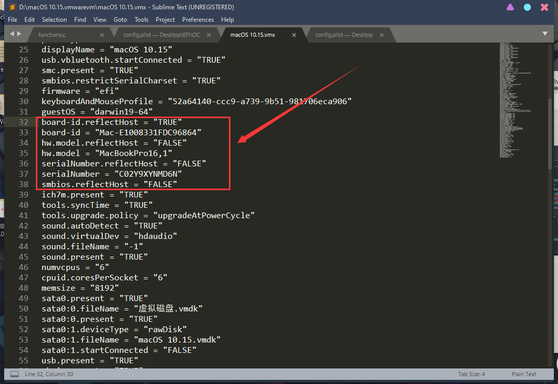The height and width of the screenshot is (384, 558).
Task: Click the previous tab left arrow
Action: (12, 34)
